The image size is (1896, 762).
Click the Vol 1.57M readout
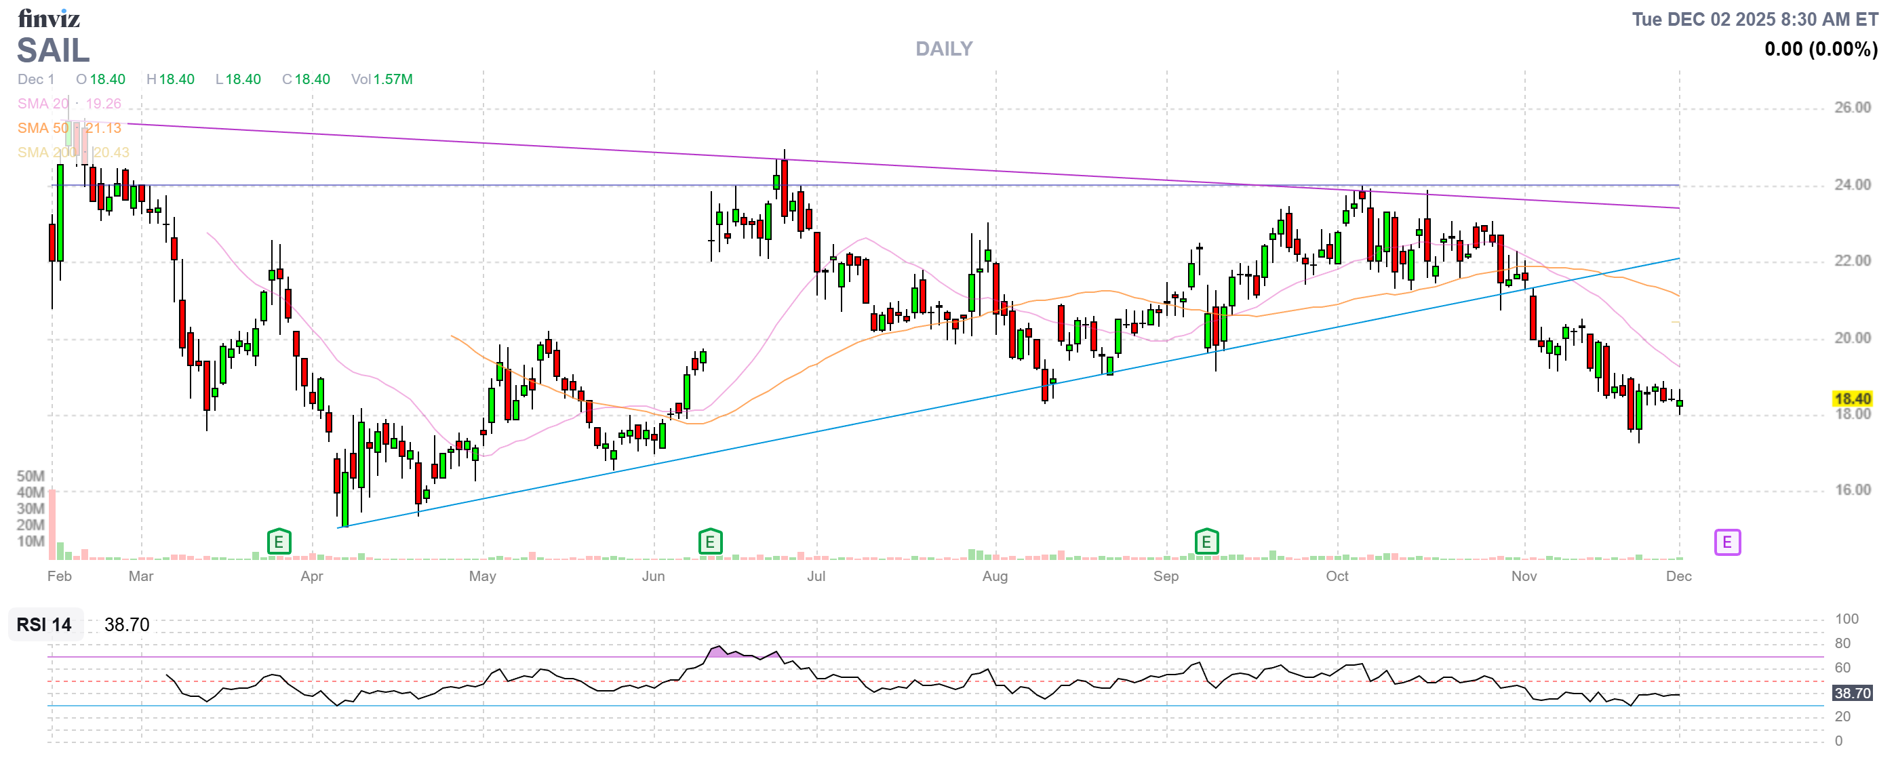[x=381, y=79]
